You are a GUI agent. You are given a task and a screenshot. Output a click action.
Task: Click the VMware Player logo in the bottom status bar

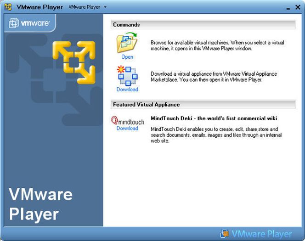click(x=256, y=234)
